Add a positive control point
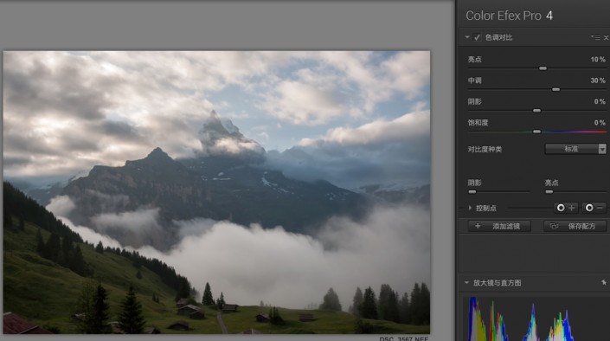The image size is (610, 341). pos(566,208)
